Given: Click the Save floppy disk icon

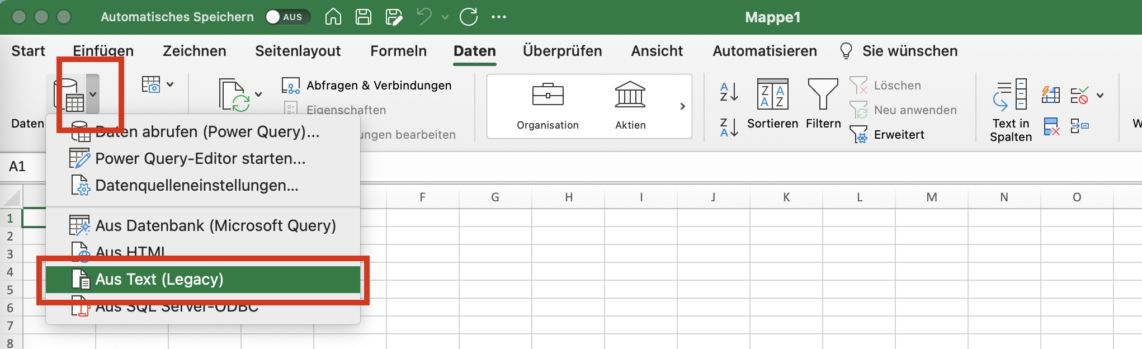Looking at the screenshot, I should [x=364, y=17].
